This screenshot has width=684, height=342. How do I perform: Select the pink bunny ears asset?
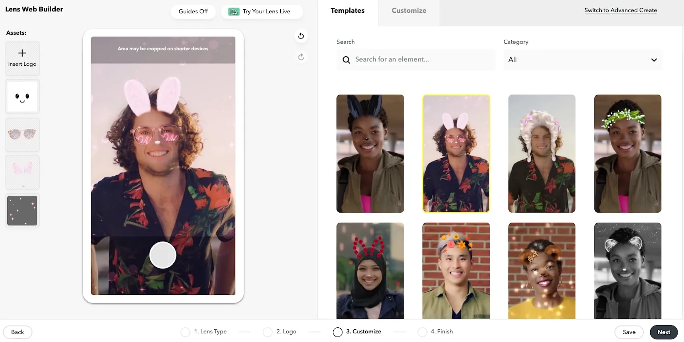(22, 172)
